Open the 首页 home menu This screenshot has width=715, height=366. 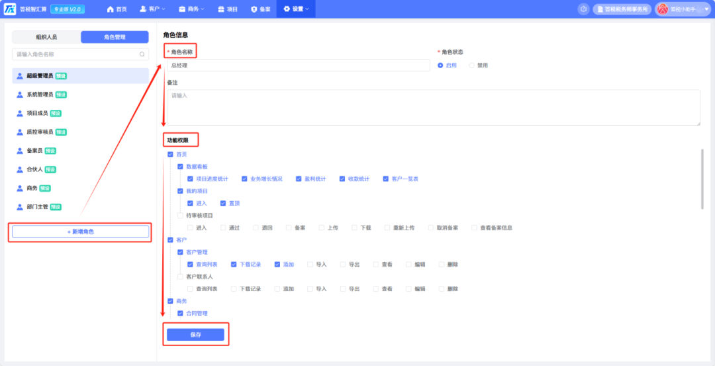(117, 9)
